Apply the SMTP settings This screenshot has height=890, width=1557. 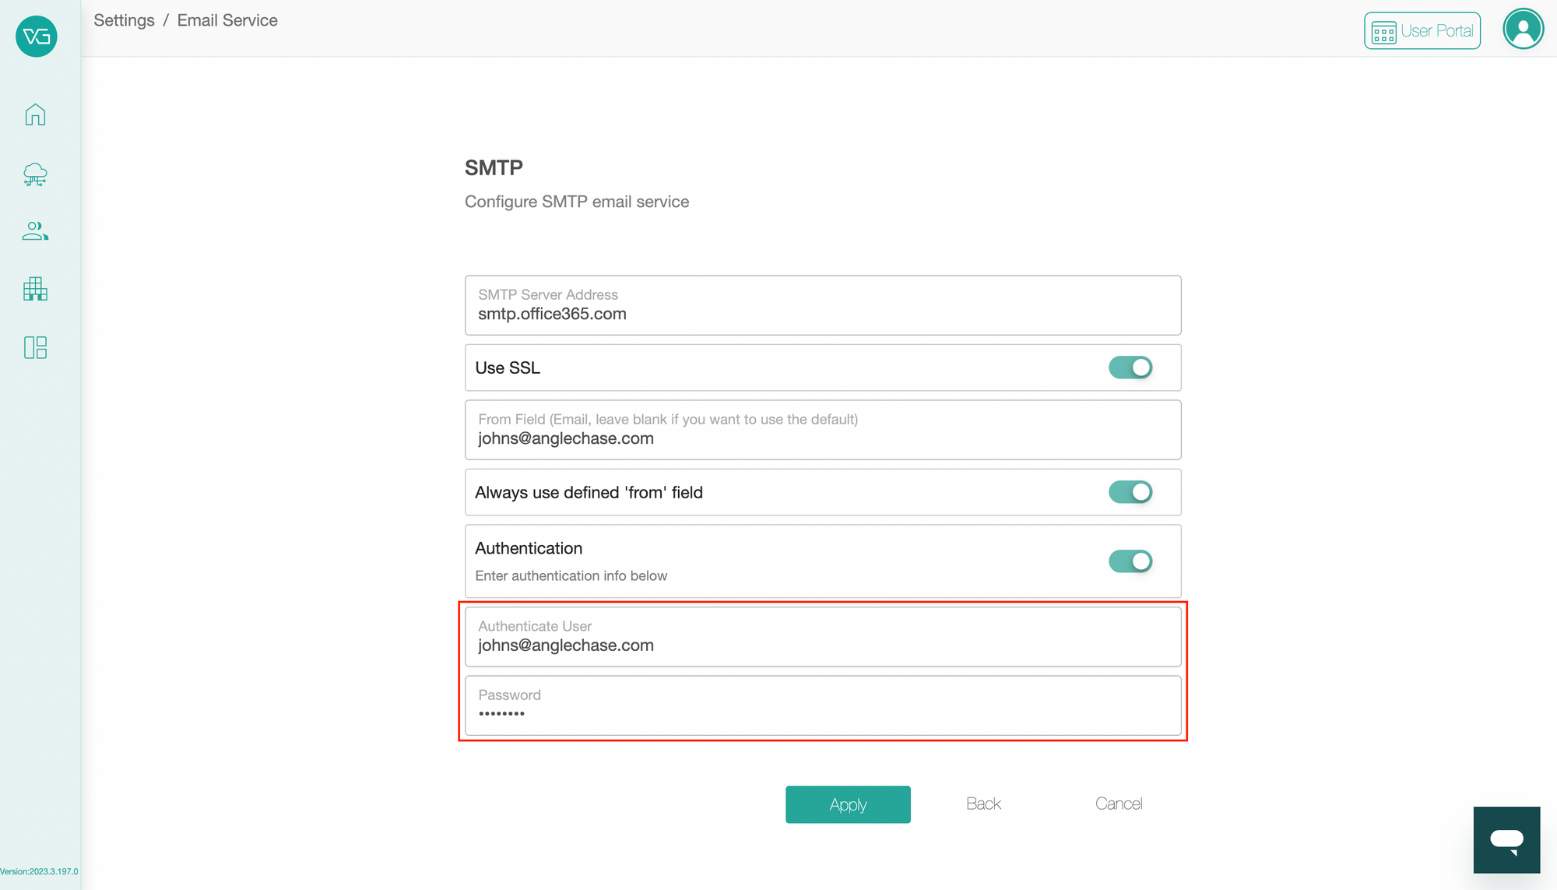(x=848, y=804)
